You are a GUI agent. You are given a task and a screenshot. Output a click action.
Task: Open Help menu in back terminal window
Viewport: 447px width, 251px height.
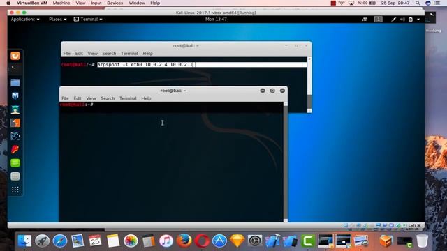[147, 54]
